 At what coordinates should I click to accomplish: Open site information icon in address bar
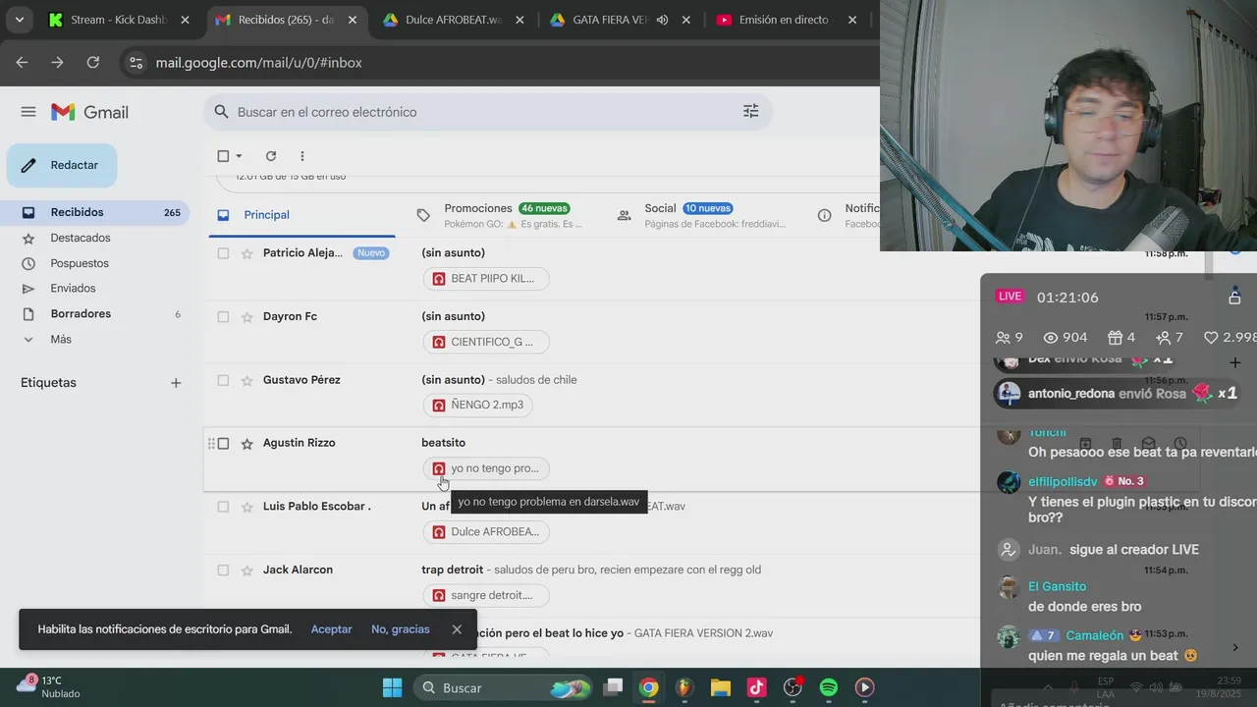[136, 62]
